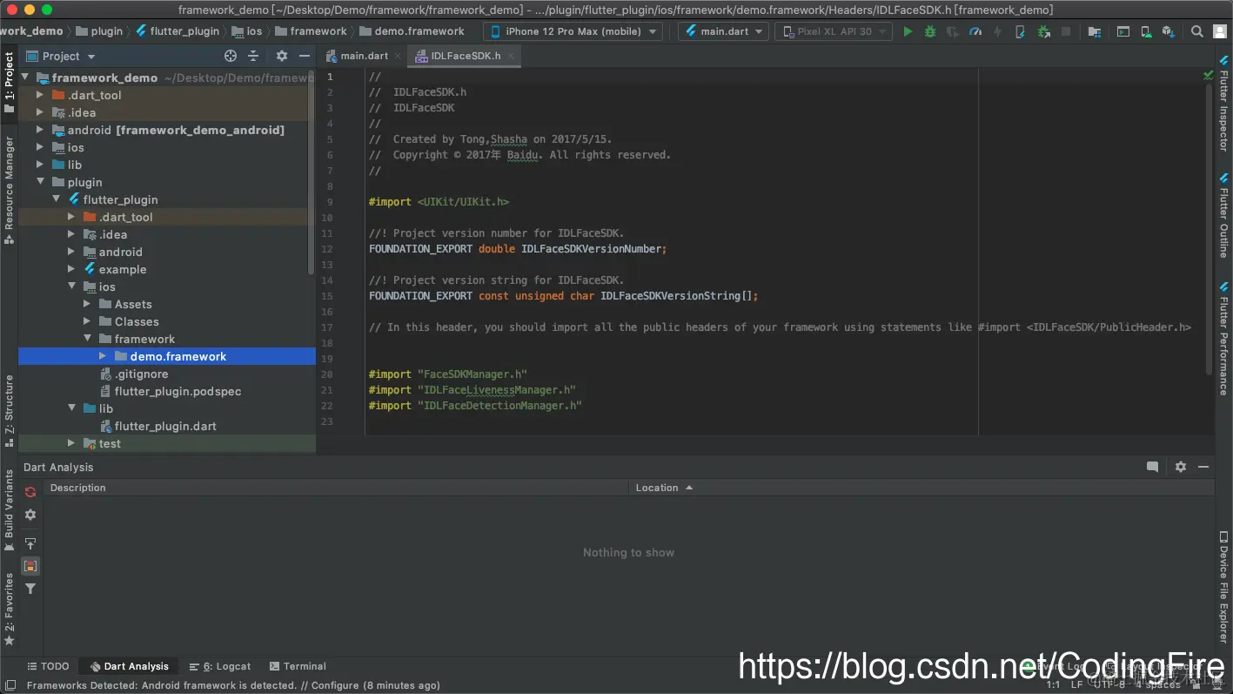Open the Resource Manager side tab
The image size is (1233, 694).
click(x=10, y=190)
